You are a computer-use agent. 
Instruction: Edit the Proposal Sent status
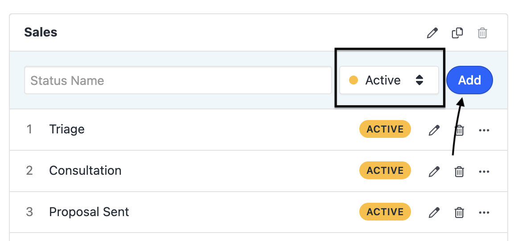coord(434,213)
